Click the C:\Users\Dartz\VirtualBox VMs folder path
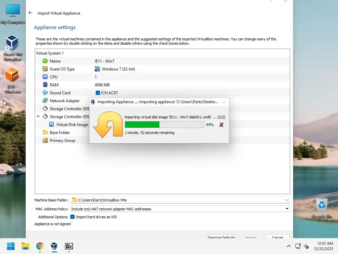 coord(102,200)
